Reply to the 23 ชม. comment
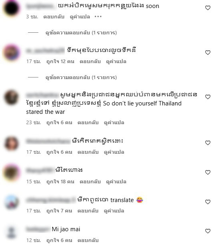This screenshot has height=246, width=216. (88, 122)
